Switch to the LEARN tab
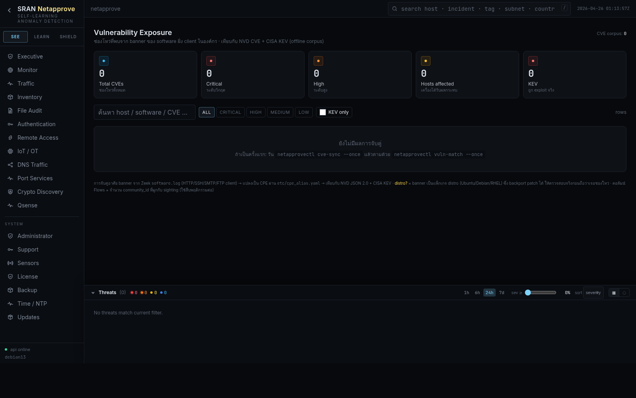The height and width of the screenshot is (398, 636). 42,37
